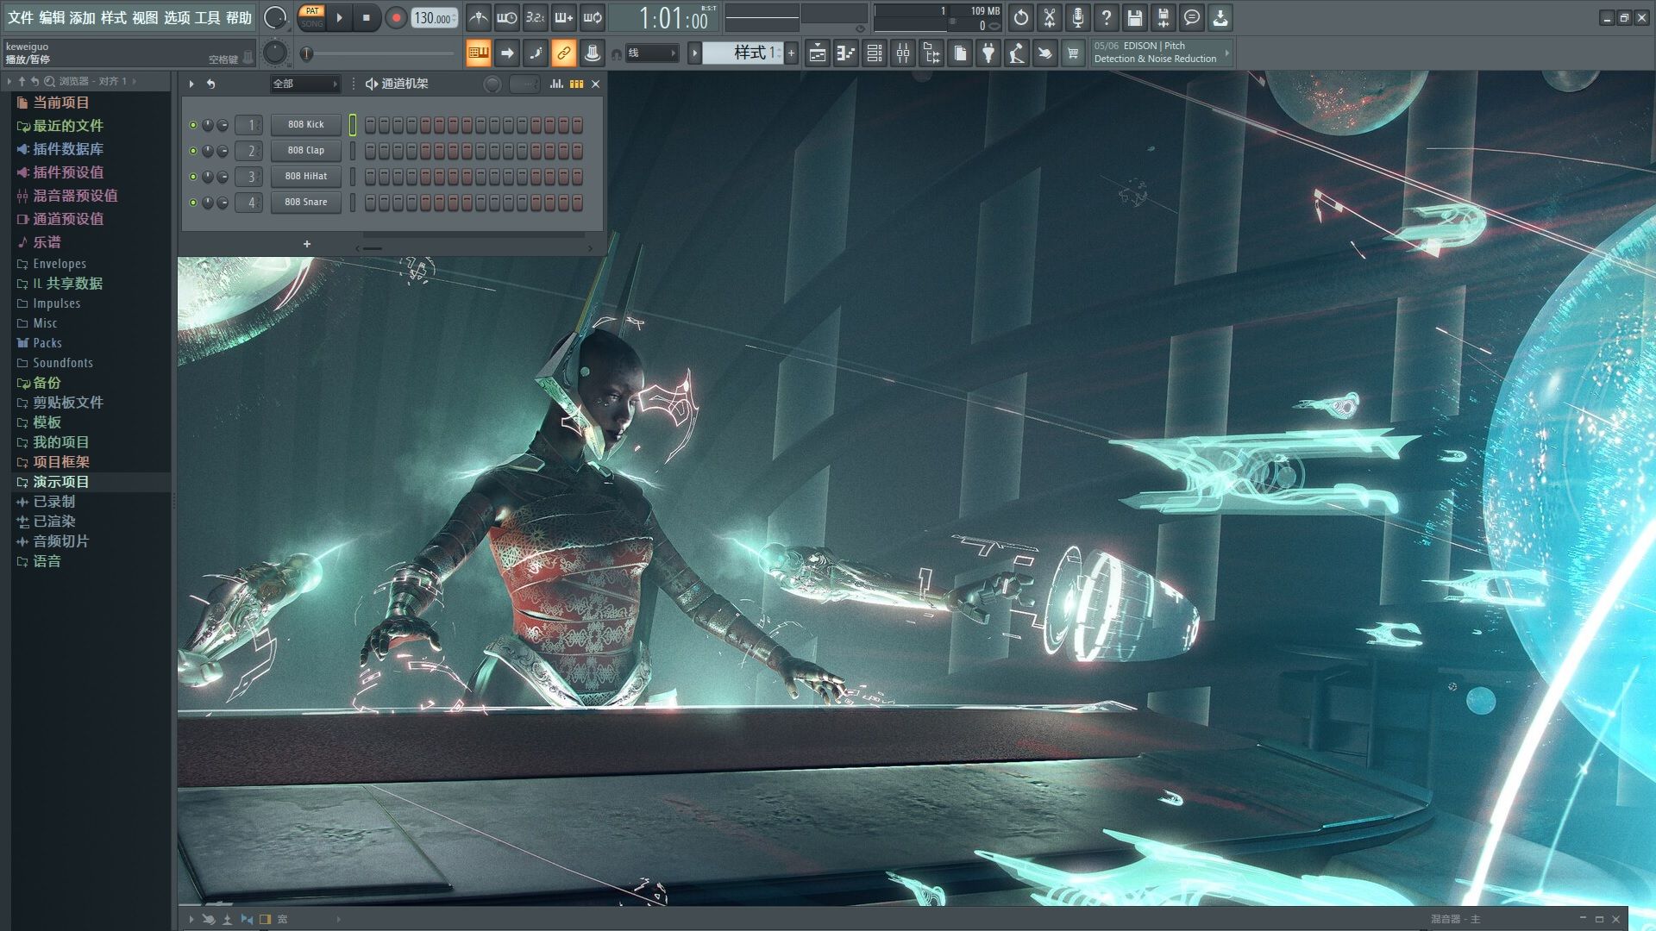Image resolution: width=1656 pixels, height=931 pixels.
Task: Open the Playlist view icon
Action: [x=817, y=53]
